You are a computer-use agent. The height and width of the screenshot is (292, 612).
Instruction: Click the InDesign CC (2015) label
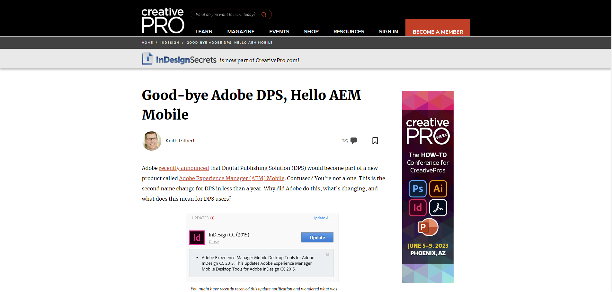pos(229,235)
